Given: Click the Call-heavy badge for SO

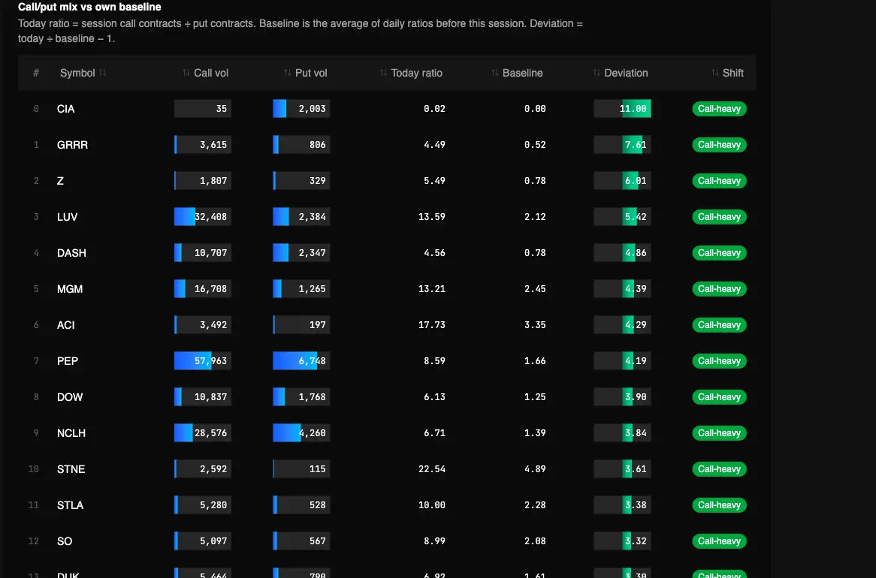Looking at the screenshot, I should (719, 541).
